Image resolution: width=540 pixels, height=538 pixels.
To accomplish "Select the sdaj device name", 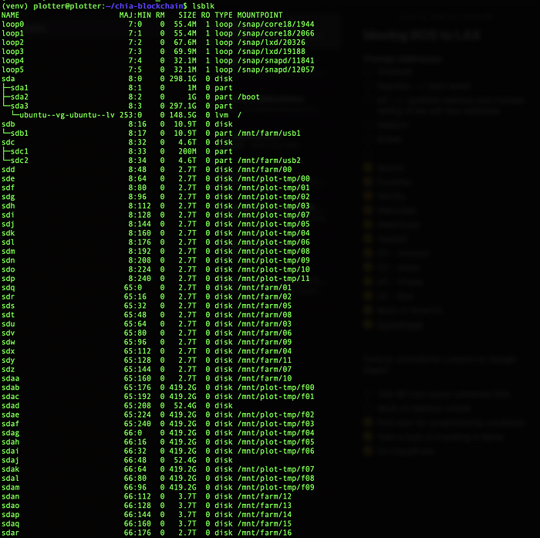I will (x=10, y=460).
